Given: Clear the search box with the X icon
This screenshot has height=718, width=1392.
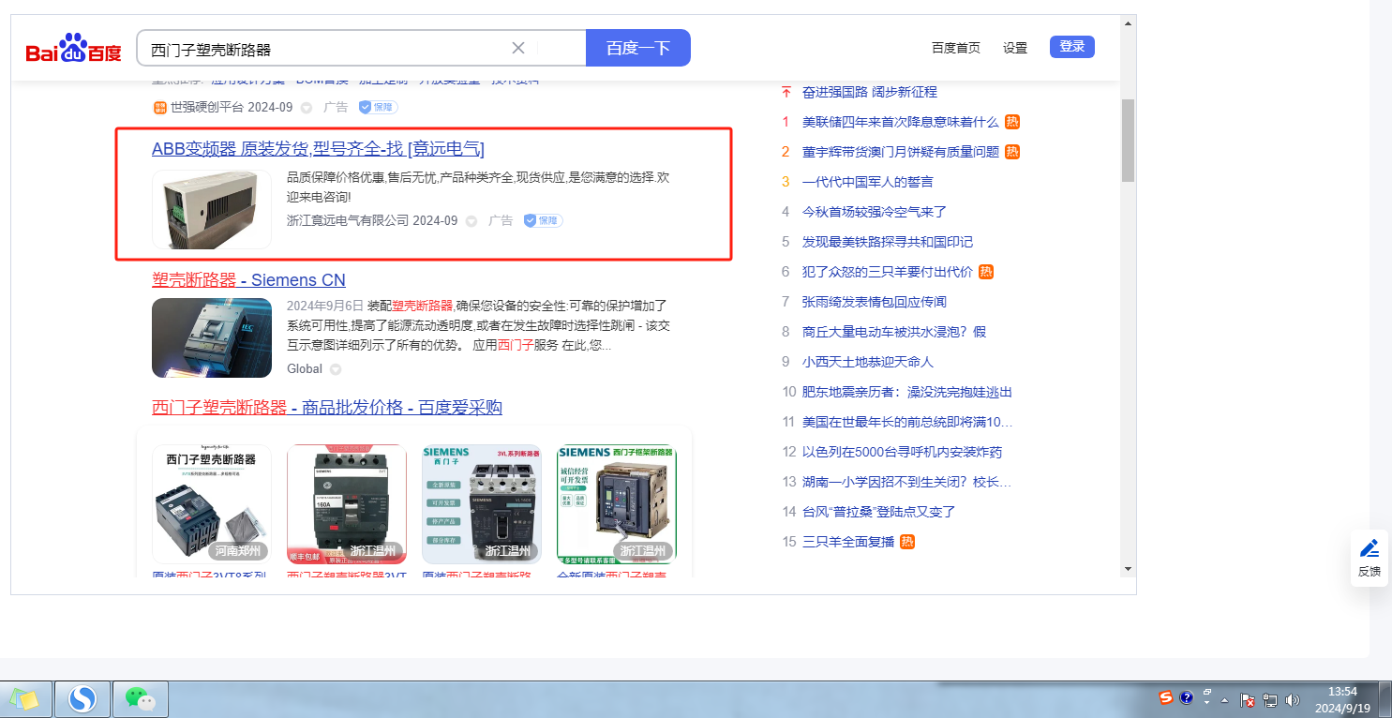Looking at the screenshot, I should tap(518, 48).
